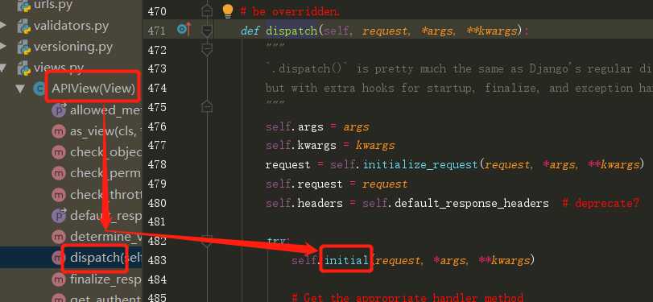Click the validators.py Python file icon

(24, 27)
